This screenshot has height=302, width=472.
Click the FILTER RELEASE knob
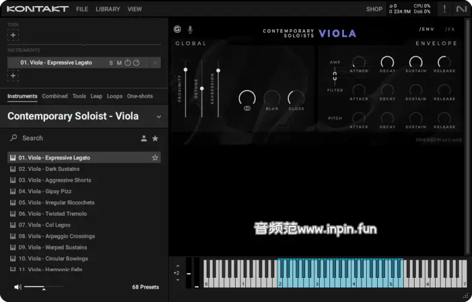click(x=444, y=90)
